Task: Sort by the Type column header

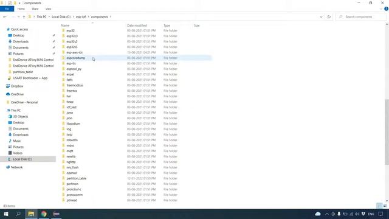Action: pos(167,26)
